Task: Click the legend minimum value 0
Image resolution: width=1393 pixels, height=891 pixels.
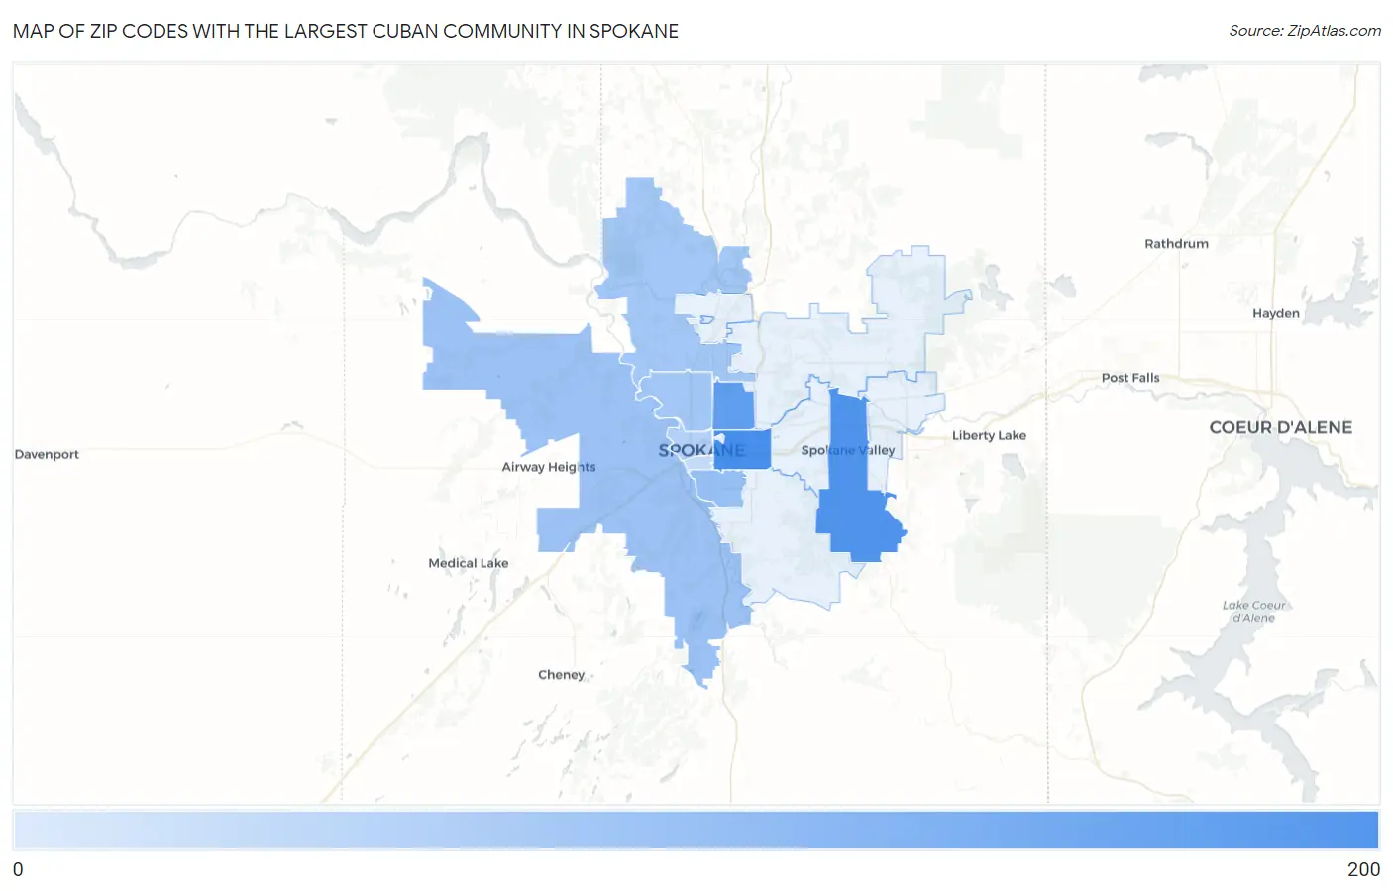Action: pos(18,869)
